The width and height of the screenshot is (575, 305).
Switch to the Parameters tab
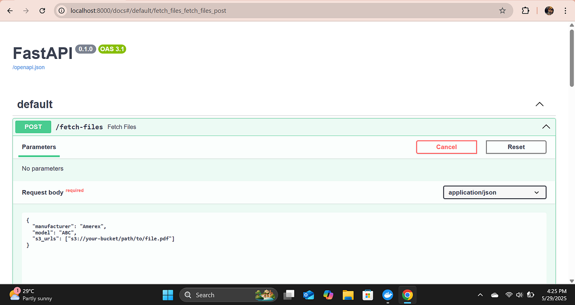(x=39, y=147)
